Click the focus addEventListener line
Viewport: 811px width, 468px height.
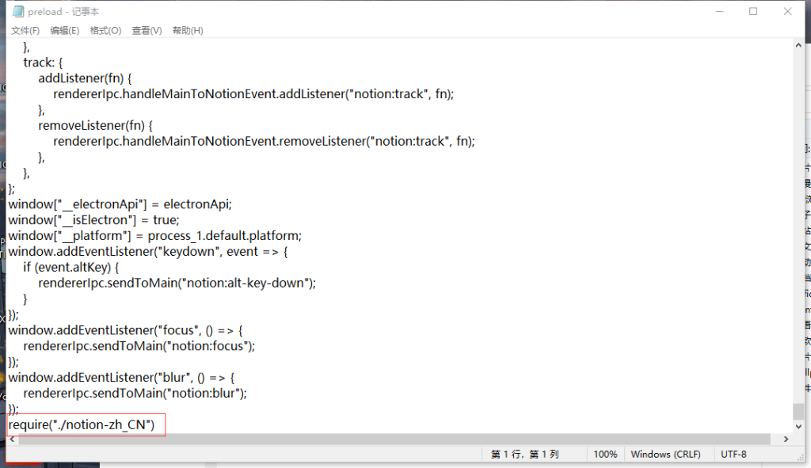(x=125, y=330)
